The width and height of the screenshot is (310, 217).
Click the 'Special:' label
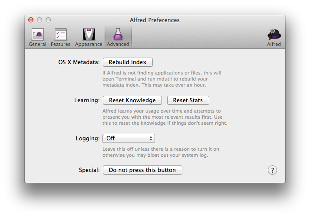pyautogui.click(x=89, y=170)
